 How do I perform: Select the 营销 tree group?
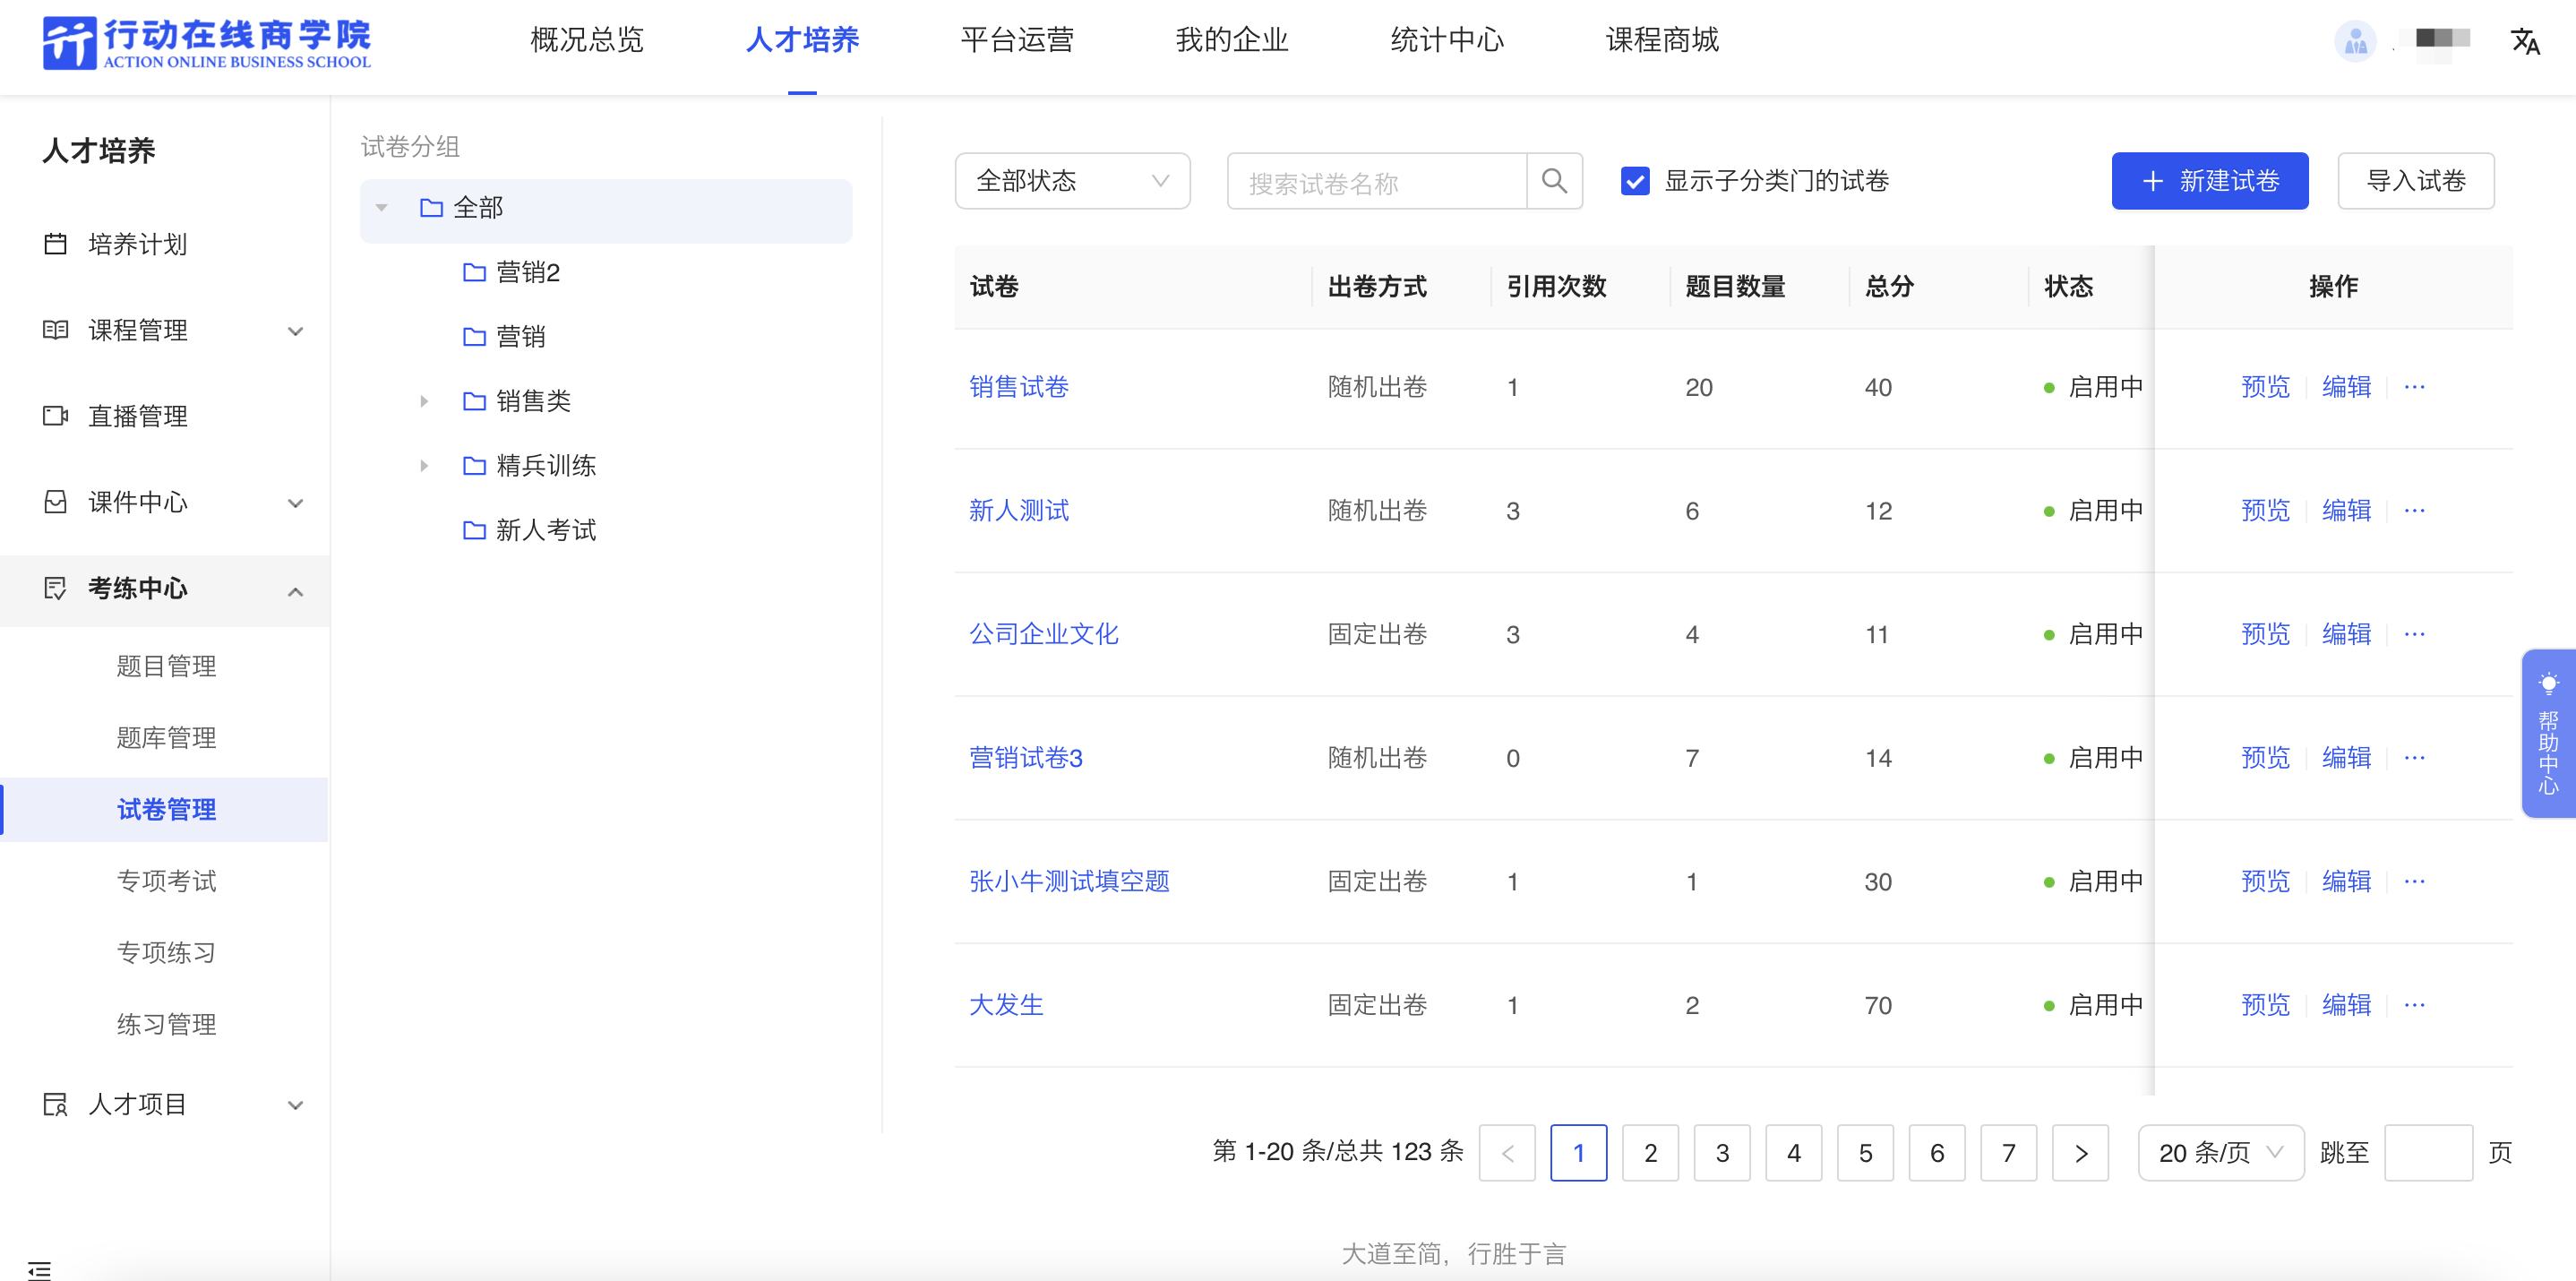coord(521,337)
